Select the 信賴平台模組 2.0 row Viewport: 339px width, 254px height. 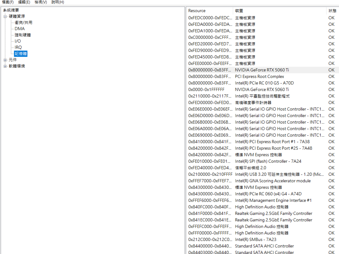tap(251, 168)
